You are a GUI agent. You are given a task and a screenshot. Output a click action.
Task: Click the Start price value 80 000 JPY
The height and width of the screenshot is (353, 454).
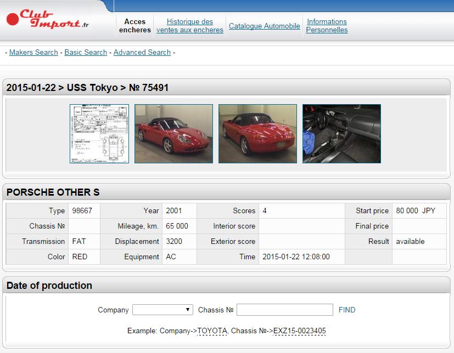click(x=415, y=210)
